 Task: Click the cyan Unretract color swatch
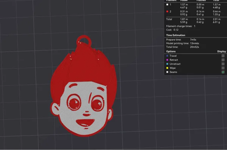167,64
